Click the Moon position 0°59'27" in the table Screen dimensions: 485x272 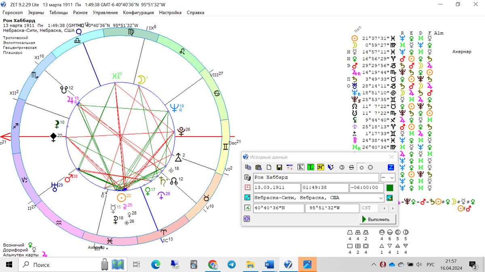click(377, 45)
